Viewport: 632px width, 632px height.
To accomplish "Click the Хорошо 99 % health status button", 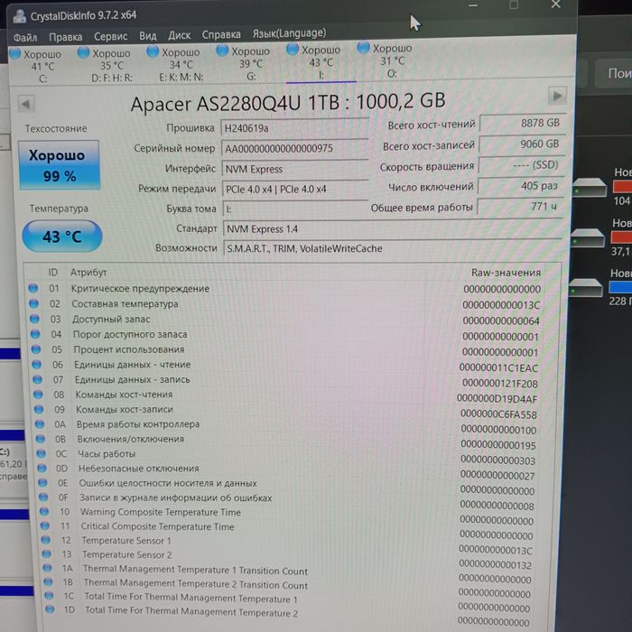I will point(59,165).
